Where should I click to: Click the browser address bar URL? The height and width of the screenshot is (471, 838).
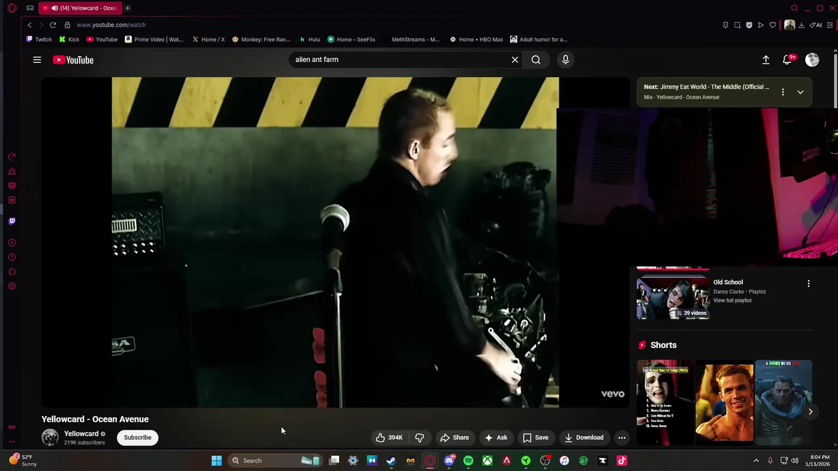(111, 25)
